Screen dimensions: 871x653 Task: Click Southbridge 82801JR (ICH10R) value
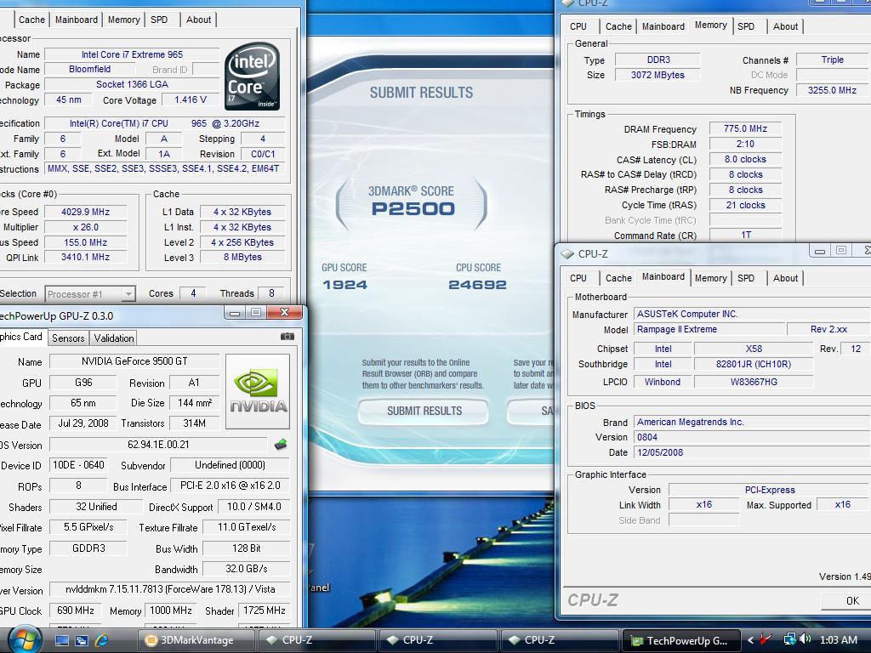click(x=754, y=364)
